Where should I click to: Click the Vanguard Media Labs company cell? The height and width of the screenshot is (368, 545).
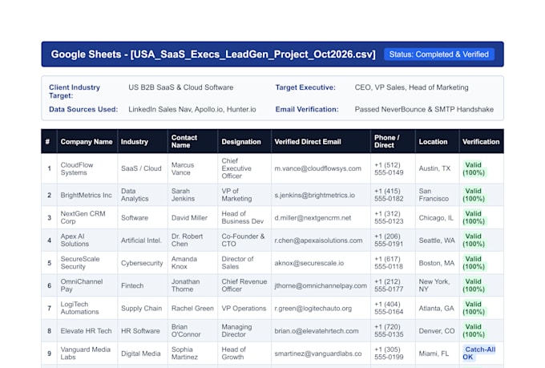[x=87, y=354]
